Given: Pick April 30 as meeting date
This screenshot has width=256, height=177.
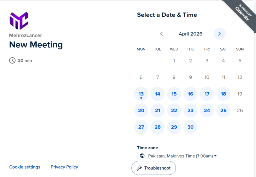Looking at the screenshot, I should (190, 127).
